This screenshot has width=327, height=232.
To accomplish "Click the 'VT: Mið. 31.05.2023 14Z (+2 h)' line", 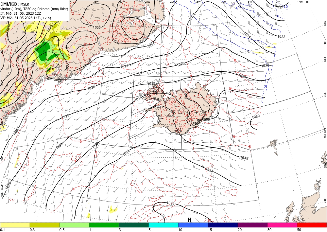I will point(26,18).
